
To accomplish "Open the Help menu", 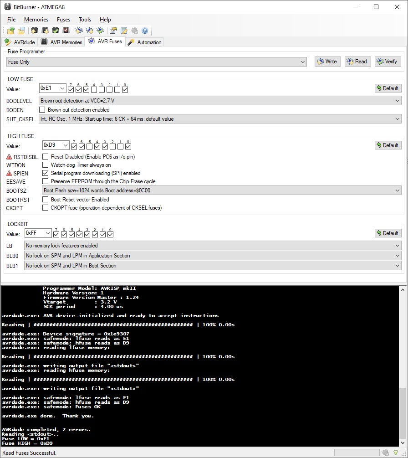I will pos(105,20).
